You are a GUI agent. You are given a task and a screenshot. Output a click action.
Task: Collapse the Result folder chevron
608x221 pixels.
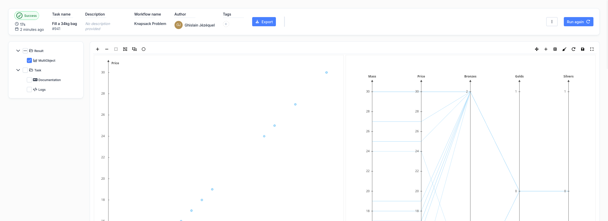point(18,51)
